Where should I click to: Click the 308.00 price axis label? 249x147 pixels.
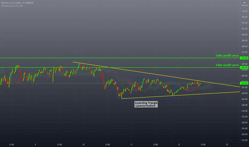244,5
